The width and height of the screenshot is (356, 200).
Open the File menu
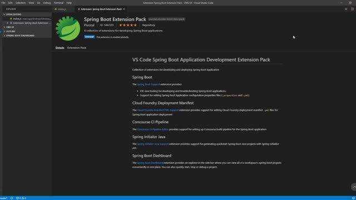tap(3, 3)
